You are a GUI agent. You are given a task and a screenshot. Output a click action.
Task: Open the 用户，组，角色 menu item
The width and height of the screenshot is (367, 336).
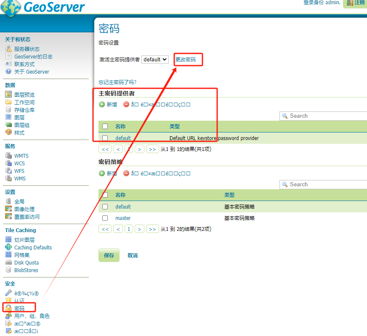coord(32,316)
